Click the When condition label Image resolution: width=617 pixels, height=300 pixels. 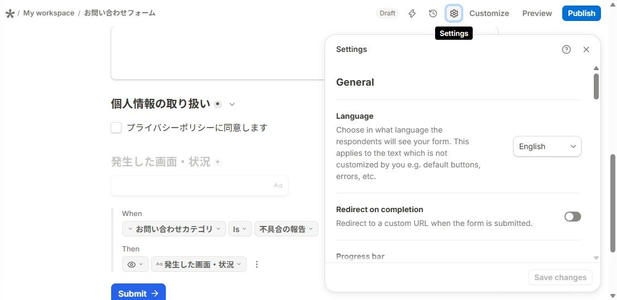[132, 213]
